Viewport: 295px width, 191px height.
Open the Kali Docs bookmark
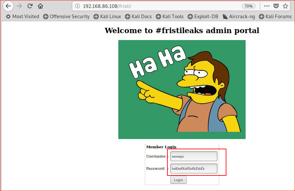point(138,17)
